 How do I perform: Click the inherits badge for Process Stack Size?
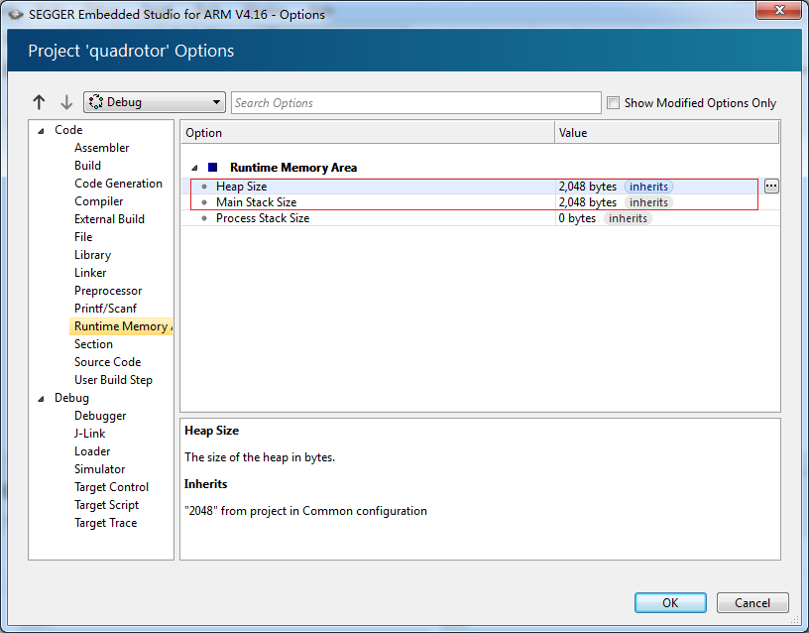(628, 218)
